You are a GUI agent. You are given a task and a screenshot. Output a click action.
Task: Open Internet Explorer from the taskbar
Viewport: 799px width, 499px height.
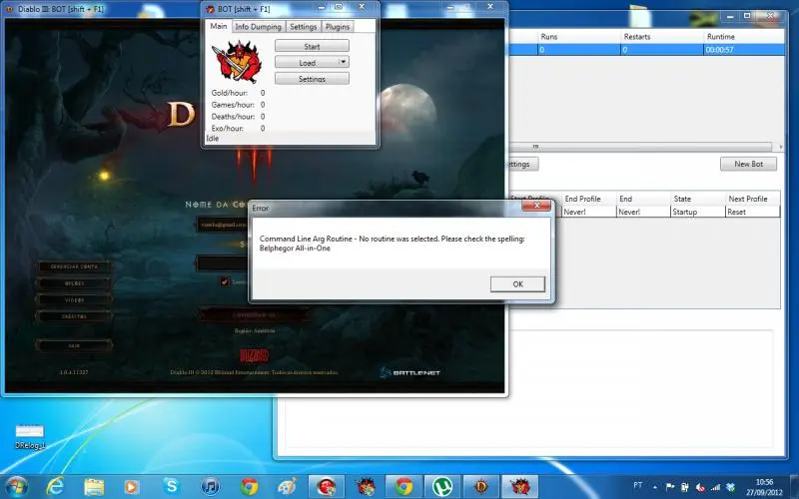tap(56, 486)
